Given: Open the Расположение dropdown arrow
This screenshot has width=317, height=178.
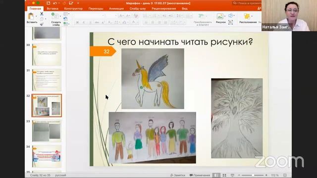Looking at the screenshot, I should pyautogui.click(x=252, y=16).
